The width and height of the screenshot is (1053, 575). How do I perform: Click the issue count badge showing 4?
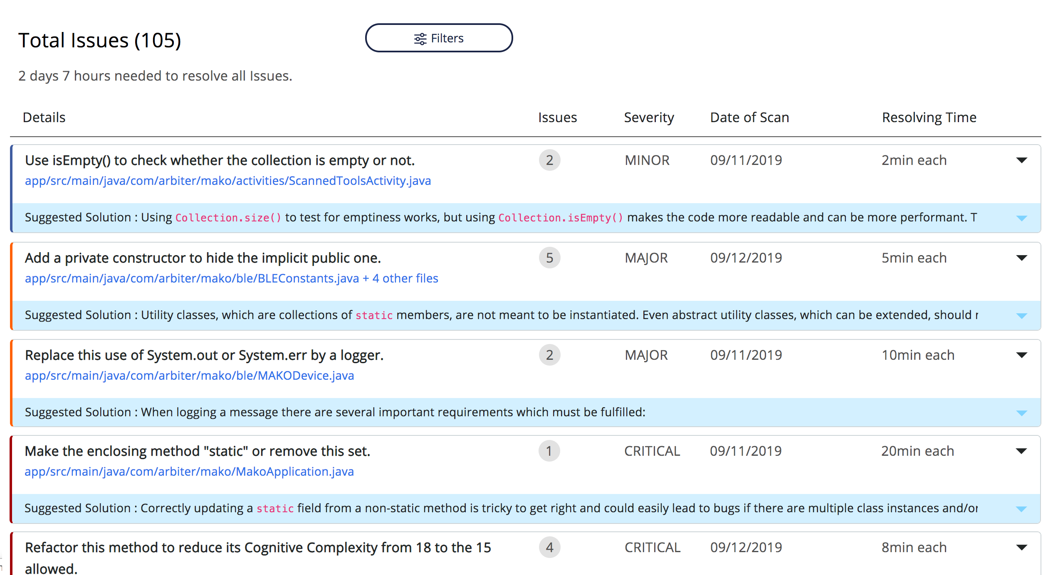point(549,548)
